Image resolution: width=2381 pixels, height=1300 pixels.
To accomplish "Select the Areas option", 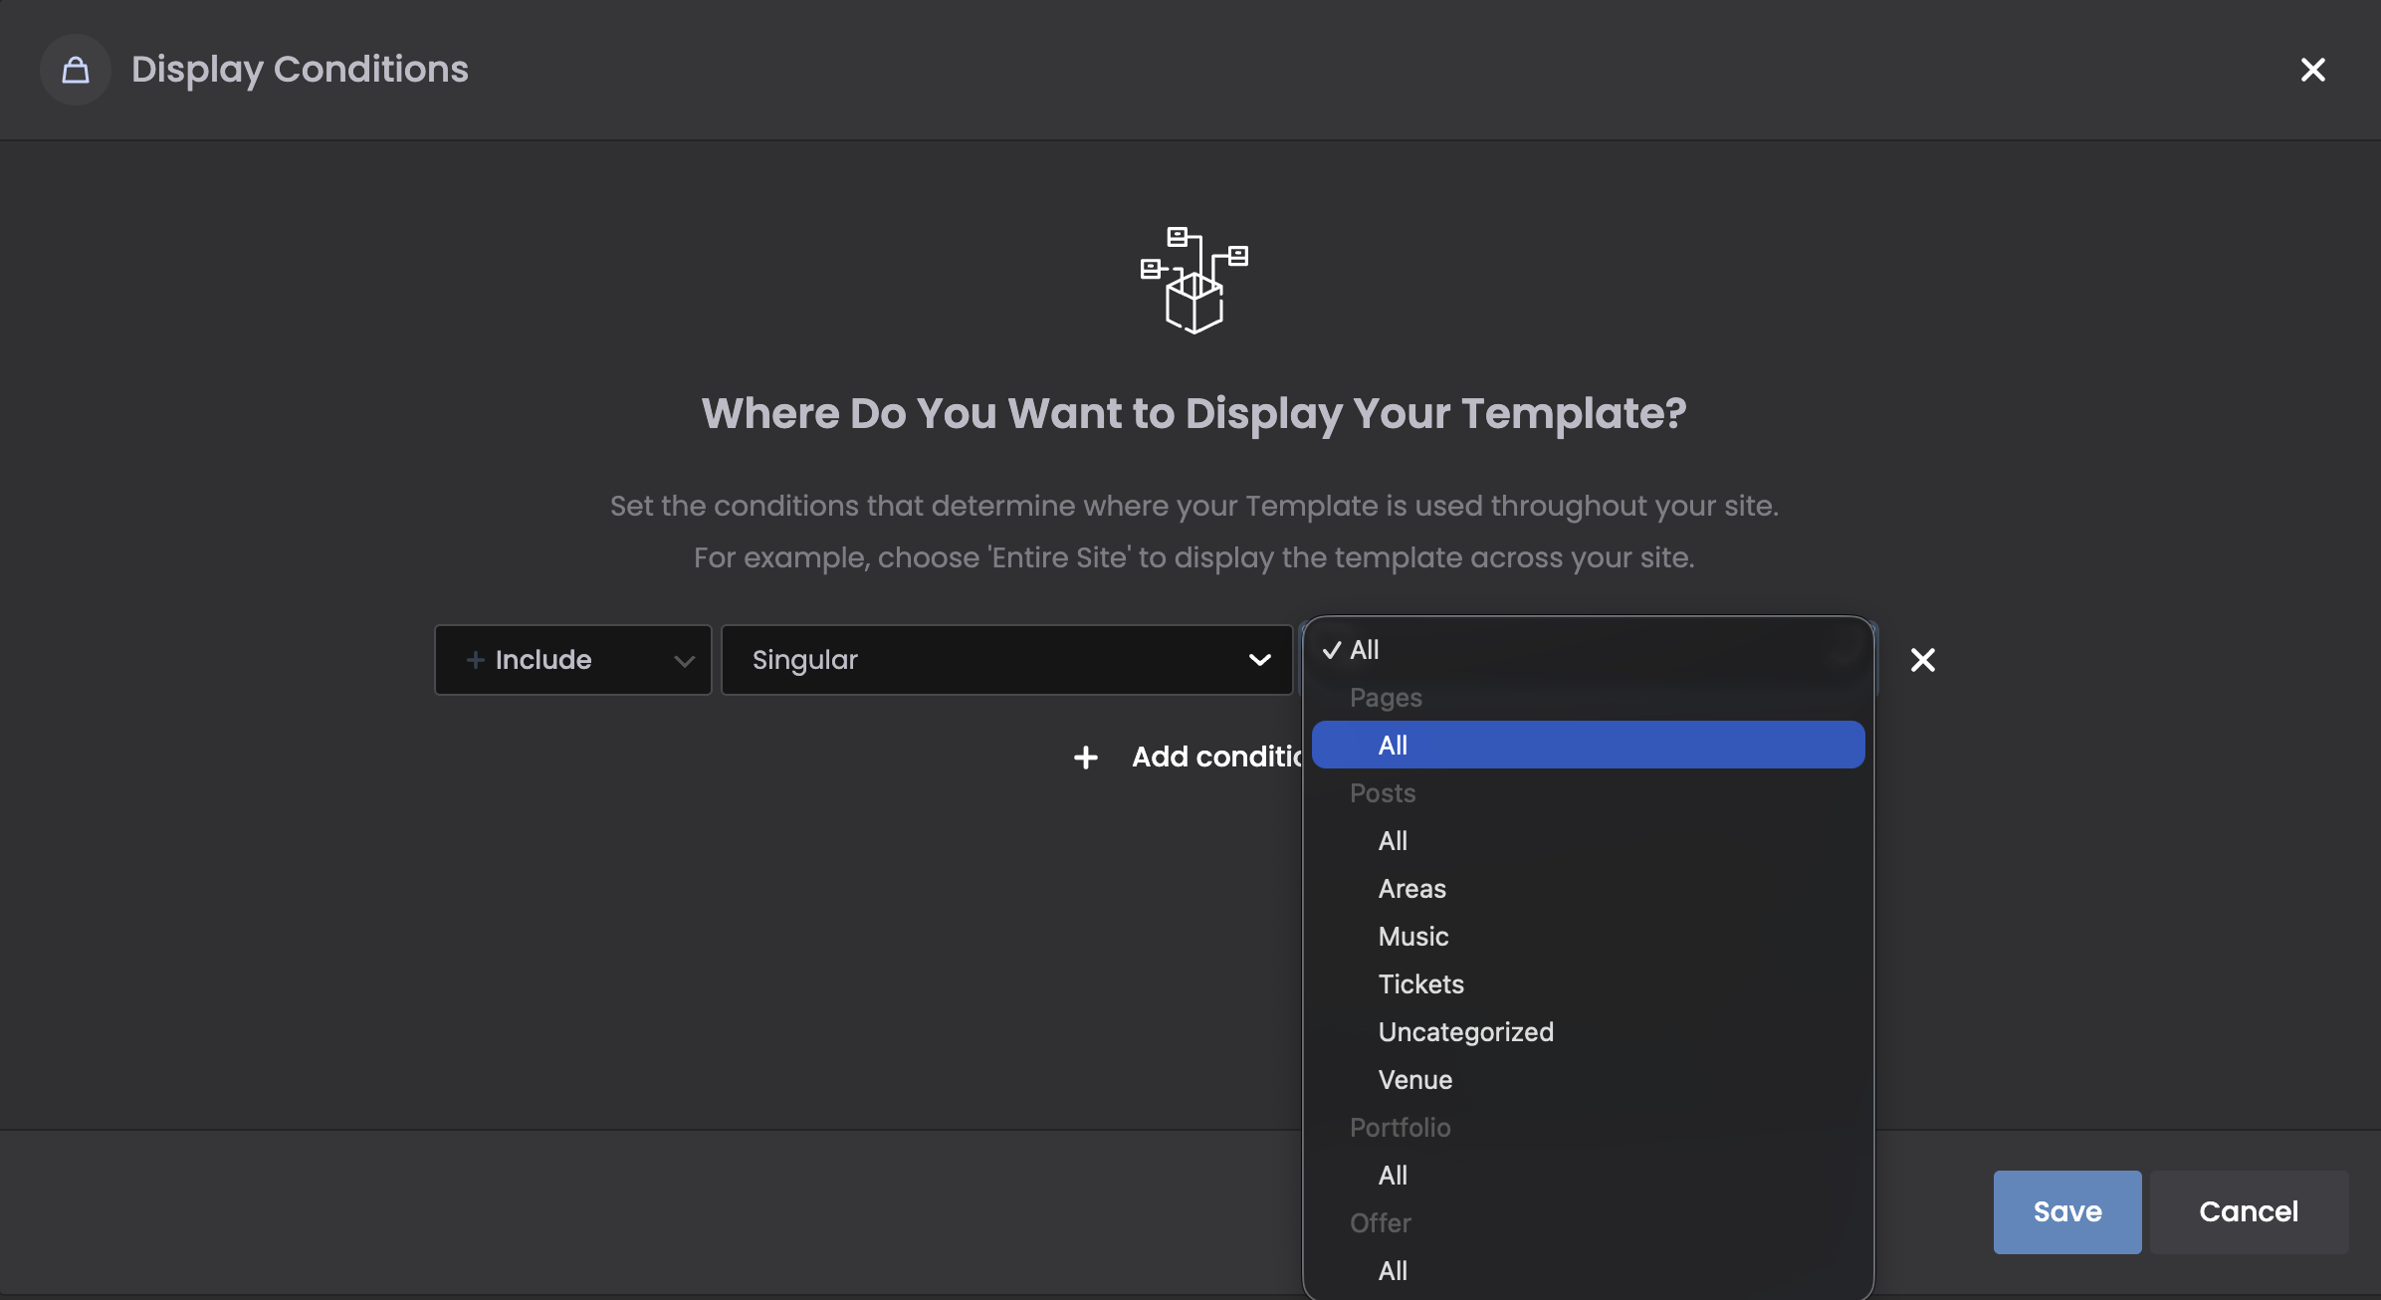I will (1411, 889).
